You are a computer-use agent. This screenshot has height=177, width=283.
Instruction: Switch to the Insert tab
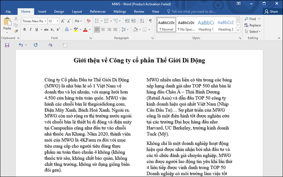pyautogui.click(x=42, y=11)
